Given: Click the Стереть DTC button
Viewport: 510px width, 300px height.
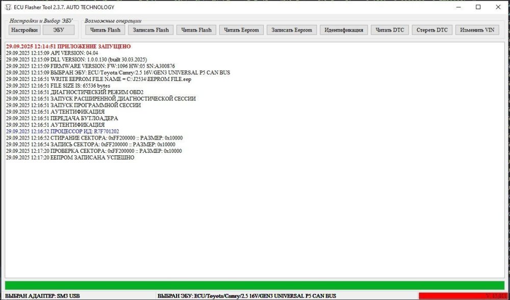Looking at the screenshot, I should point(432,30).
